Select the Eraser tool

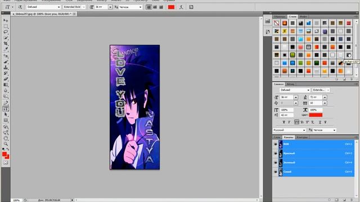(x=6, y=79)
